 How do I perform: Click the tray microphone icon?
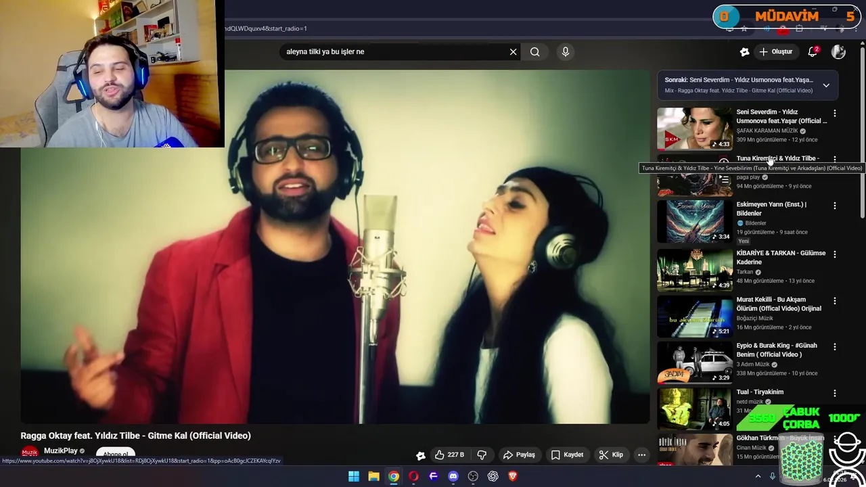772,476
